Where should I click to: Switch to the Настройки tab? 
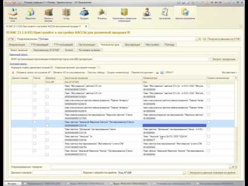[x=152, y=44]
